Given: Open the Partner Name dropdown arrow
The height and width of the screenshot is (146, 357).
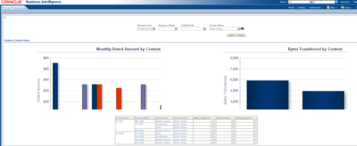Looking at the screenshot, I should click(239, 29).
